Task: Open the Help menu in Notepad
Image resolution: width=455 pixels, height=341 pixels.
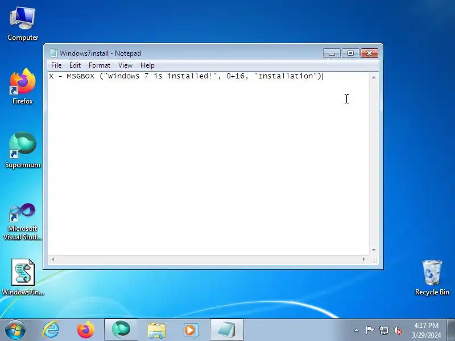Action: [x=147, y=65]
